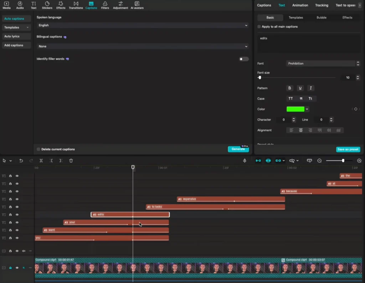Toggle Identify filler words switch

243,59
